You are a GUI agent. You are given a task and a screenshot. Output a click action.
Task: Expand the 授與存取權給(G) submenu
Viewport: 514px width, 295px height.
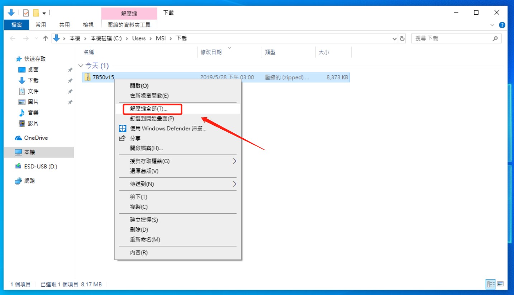(177, 161)
